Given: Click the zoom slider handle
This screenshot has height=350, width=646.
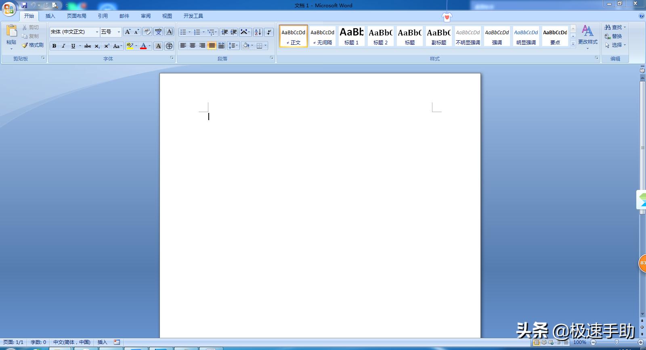Looking at the screenshot, I should coord(617,342).
